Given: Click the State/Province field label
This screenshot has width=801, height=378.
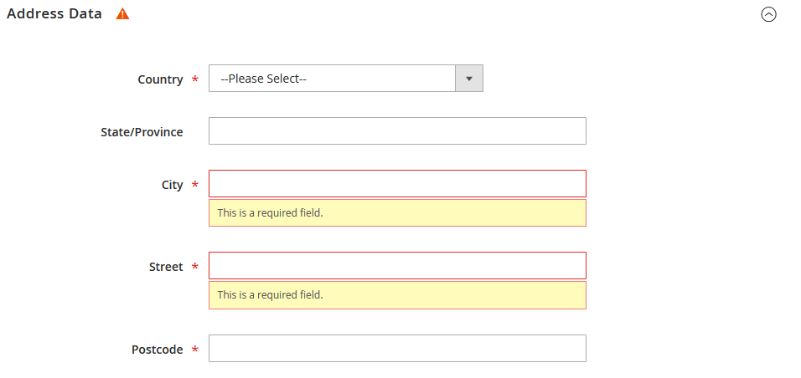Looking at the screenshot, I should click(x=142, y=132).
